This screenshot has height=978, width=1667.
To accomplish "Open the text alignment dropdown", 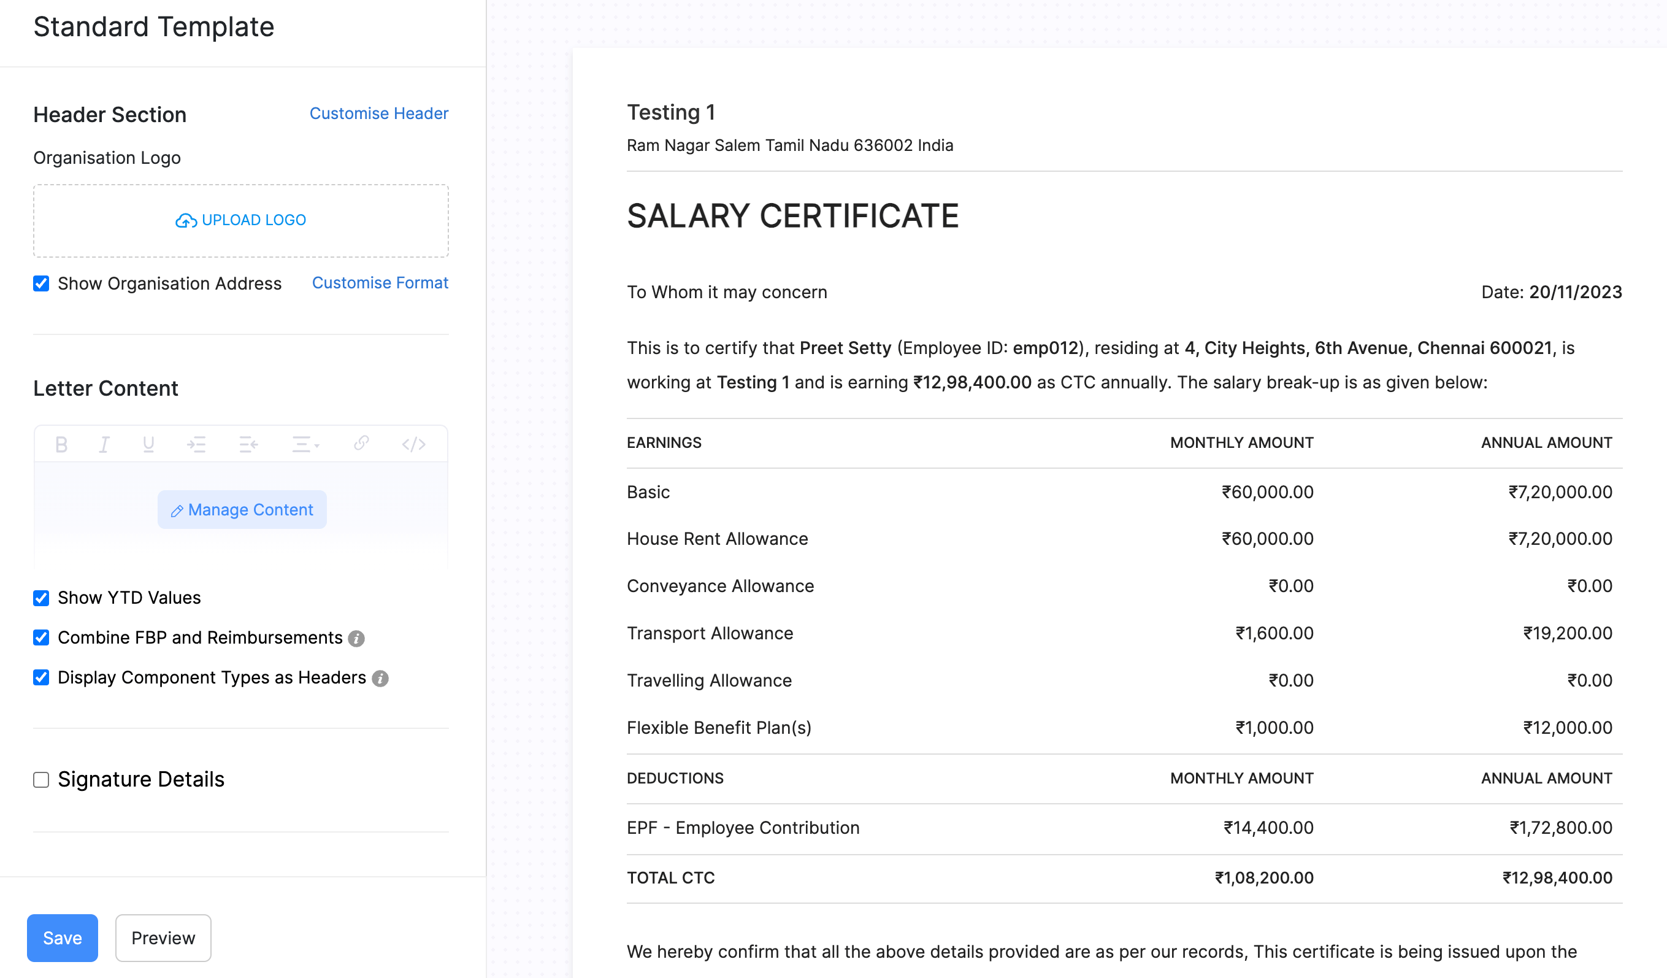I will [x=305, y=444].
